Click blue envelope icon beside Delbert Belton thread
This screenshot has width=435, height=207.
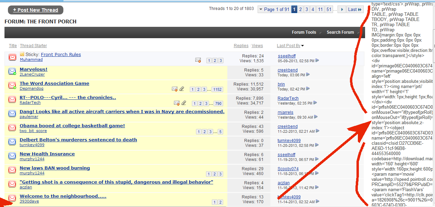[x=12, y=142]
